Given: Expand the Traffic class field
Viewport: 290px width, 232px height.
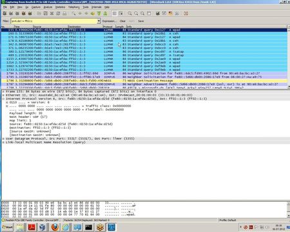Looking at the screenshot, I should (7, 106).
